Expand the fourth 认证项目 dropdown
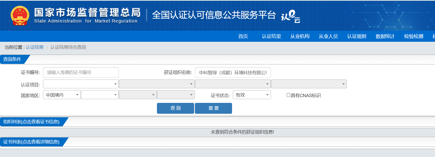435x157 pixels. pyautogui.click(x=309, y=84)
